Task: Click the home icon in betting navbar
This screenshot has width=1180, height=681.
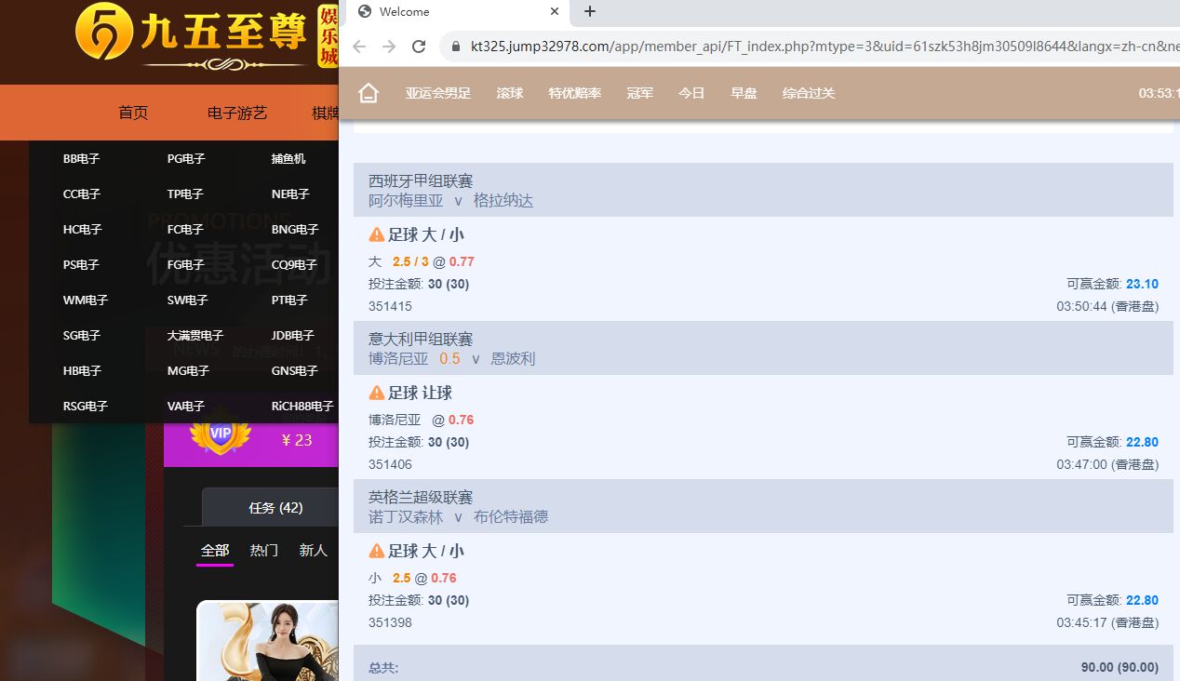Action: (x=369, y=93)
